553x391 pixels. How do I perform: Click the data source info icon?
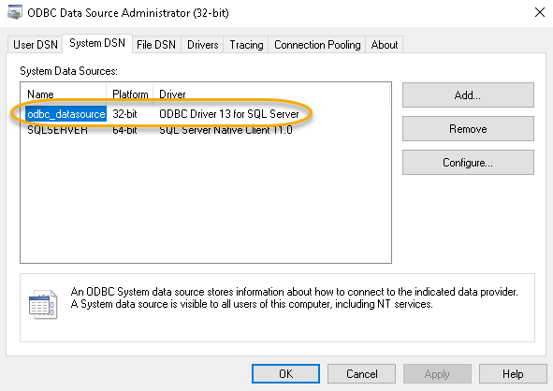coord(43,304)
